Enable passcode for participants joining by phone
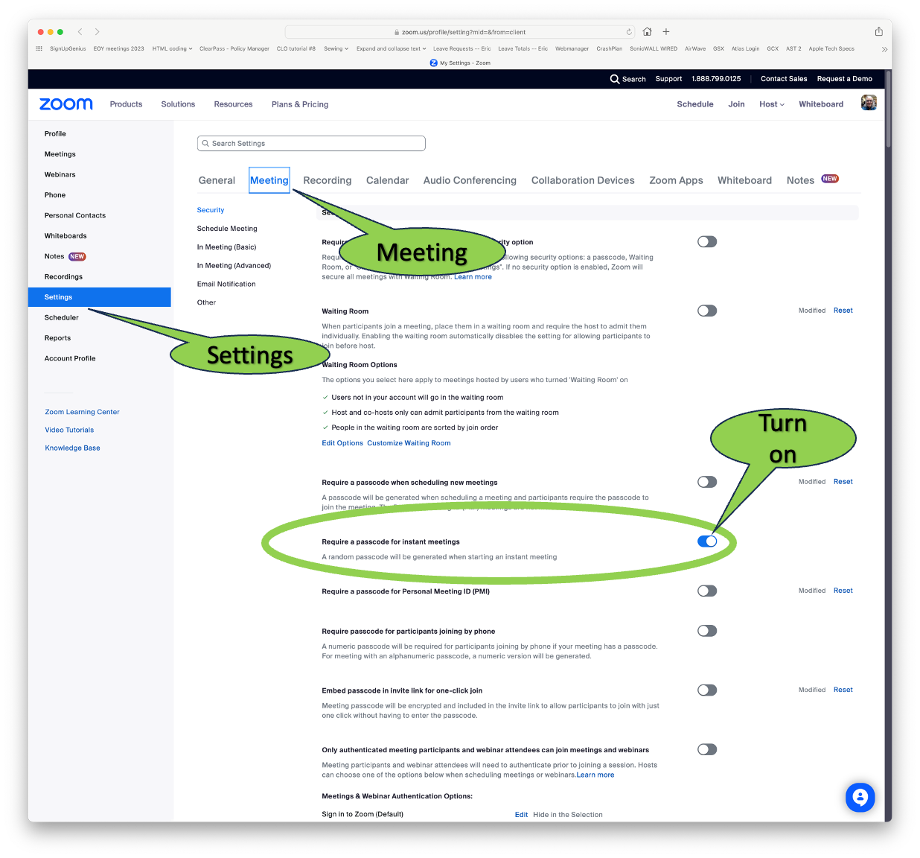Viewport: 920px width, 858px height. coord(707,631)
